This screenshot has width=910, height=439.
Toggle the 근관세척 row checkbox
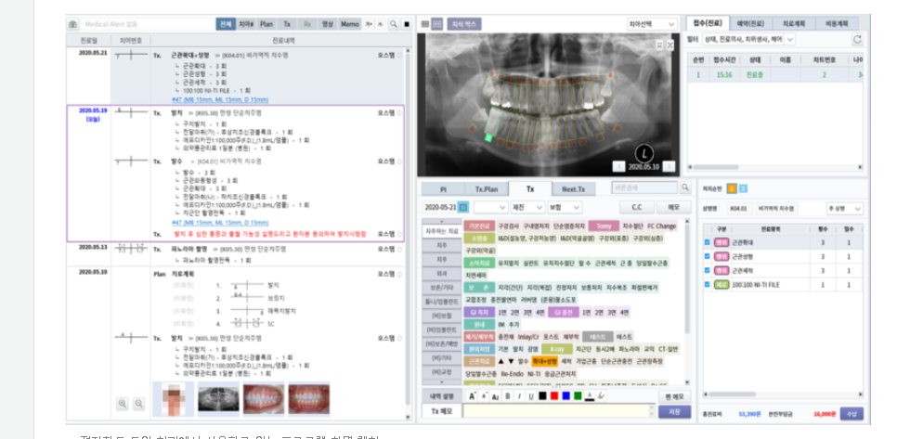[708, 270]
